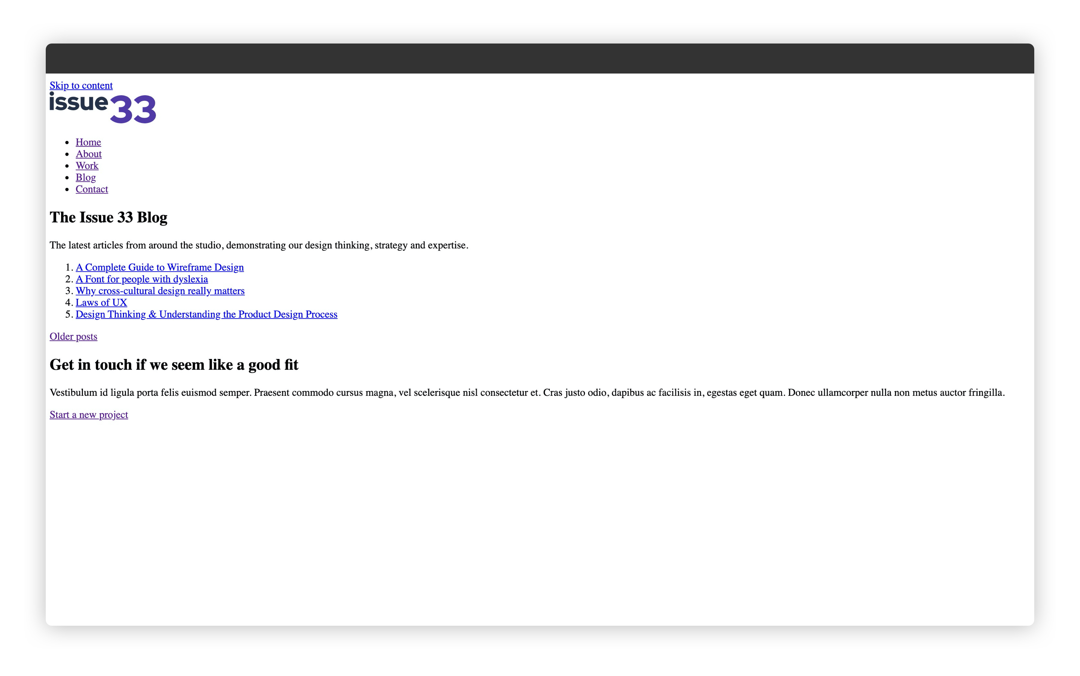The image size is (1080, 676).
Task: Click The Issue 33 Blog heading
Action: coord(108,217)
